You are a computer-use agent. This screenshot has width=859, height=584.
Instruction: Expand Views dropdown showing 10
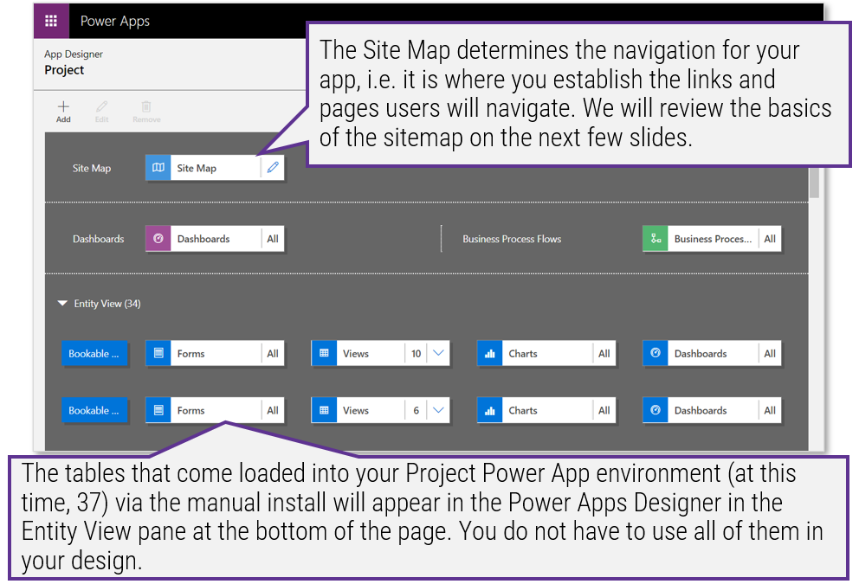(438, 354)
